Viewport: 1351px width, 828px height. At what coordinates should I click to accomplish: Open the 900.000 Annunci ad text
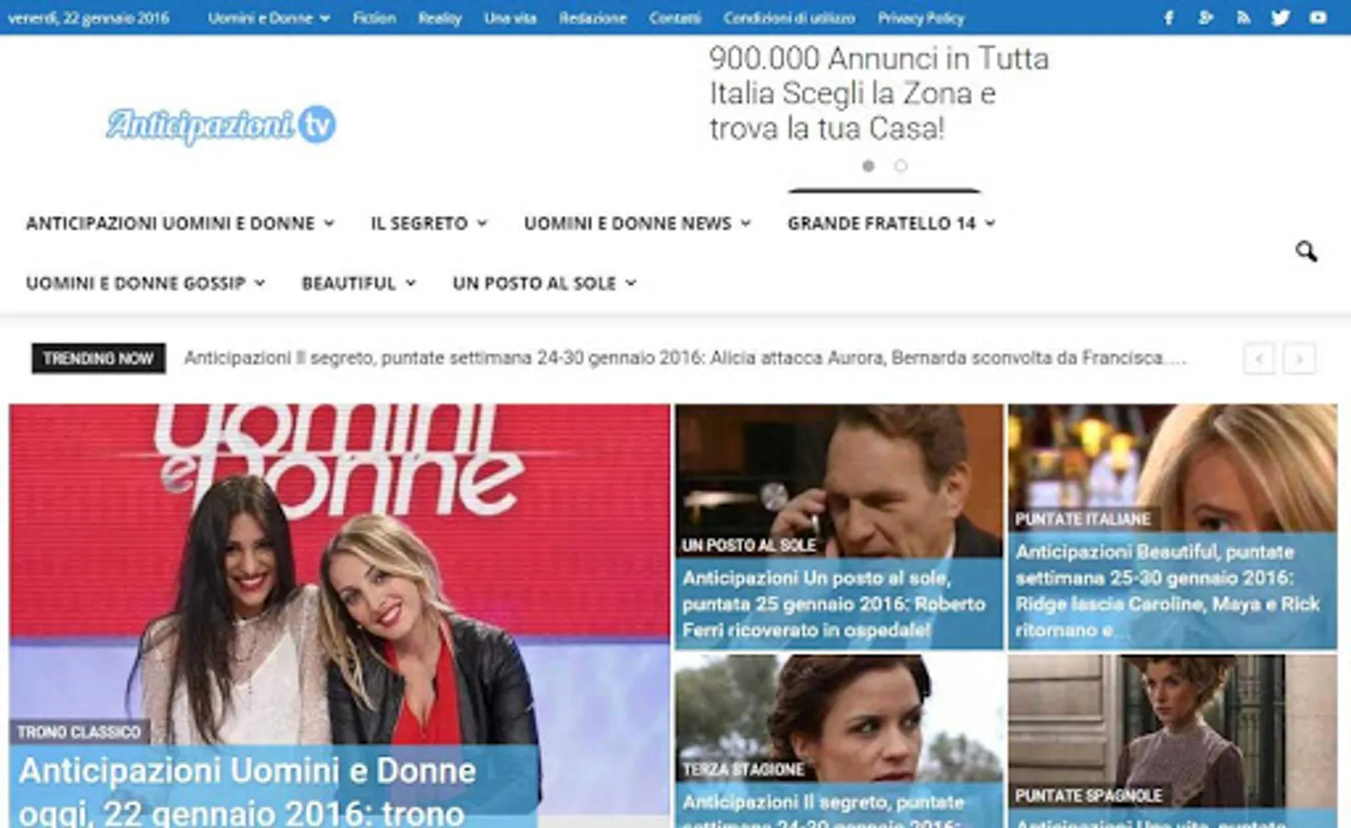pyautogui.click(x=879, y=93)
